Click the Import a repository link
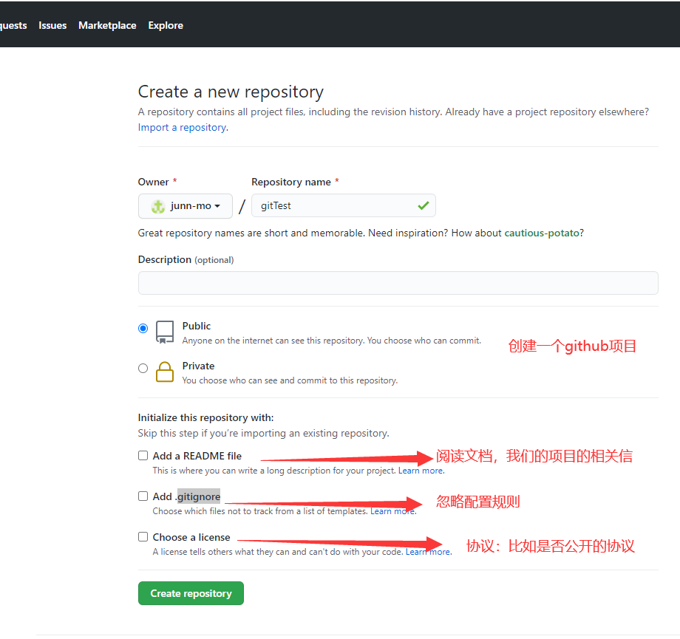Viewport: 680px width, 639px height. [x=183, y=128]
